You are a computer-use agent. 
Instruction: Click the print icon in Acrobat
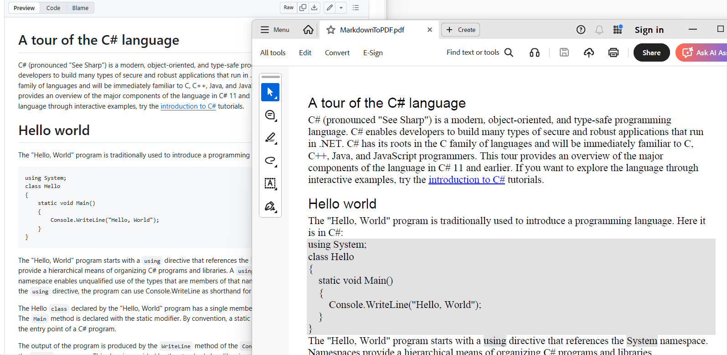614,52
